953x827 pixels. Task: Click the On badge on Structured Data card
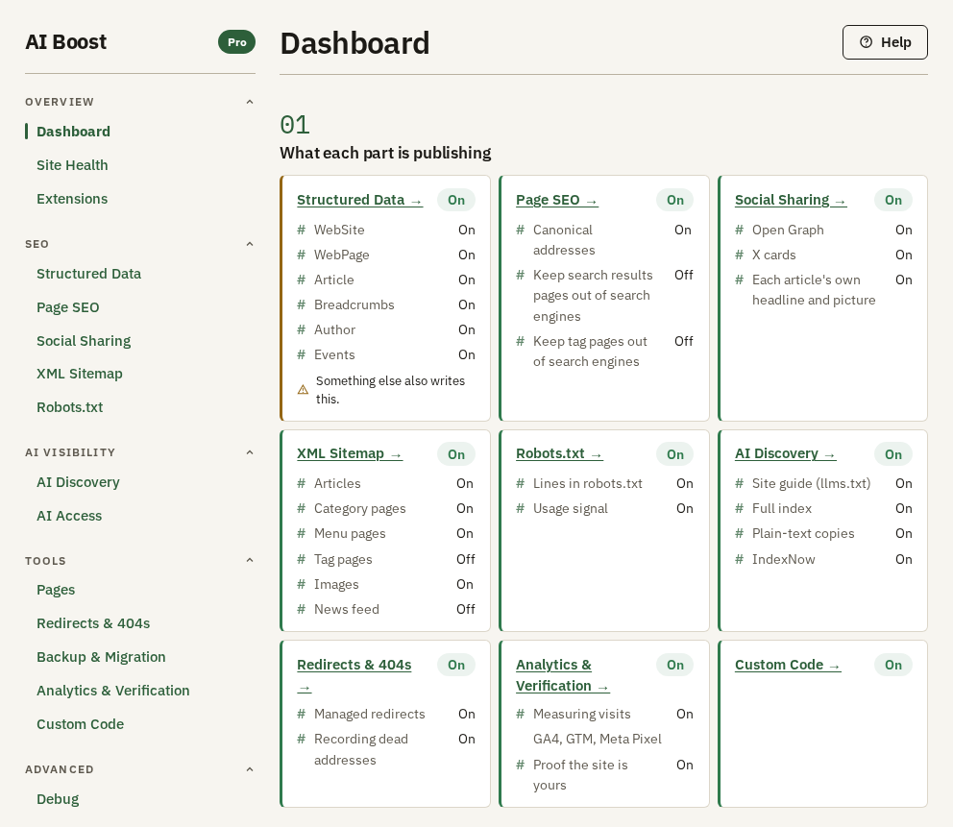tap(455, 200)
